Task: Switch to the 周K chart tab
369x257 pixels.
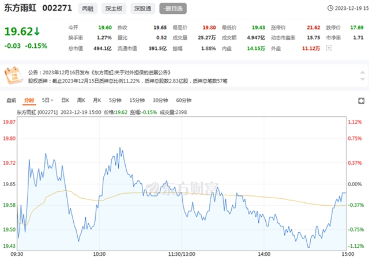Action: pos(81,100)
